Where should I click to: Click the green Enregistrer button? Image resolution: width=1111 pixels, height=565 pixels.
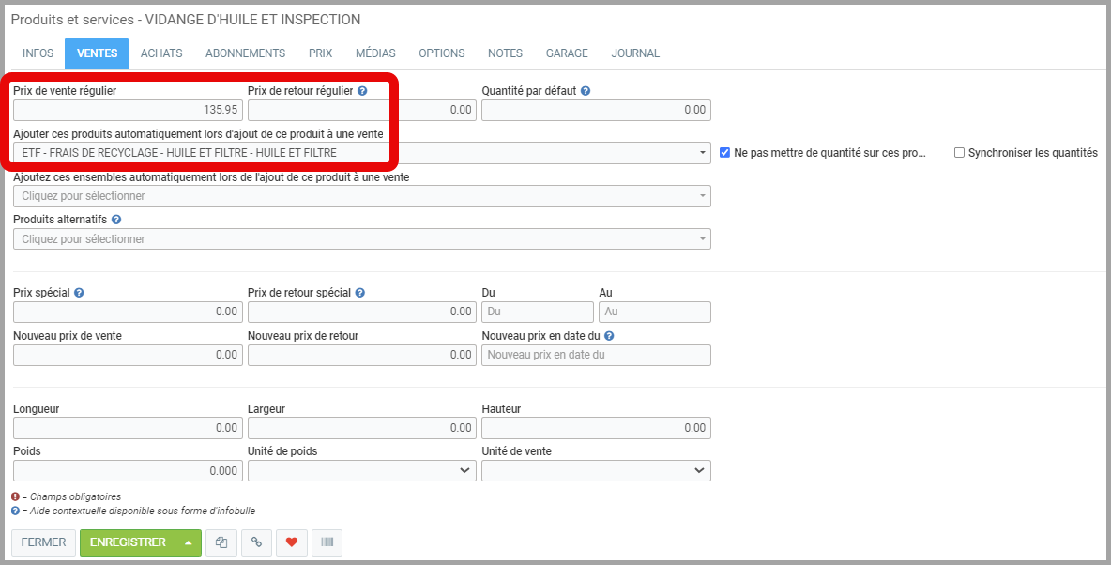[128, 542]
